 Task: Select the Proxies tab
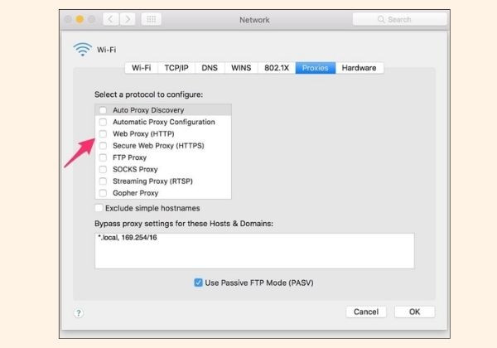[316, 68]
